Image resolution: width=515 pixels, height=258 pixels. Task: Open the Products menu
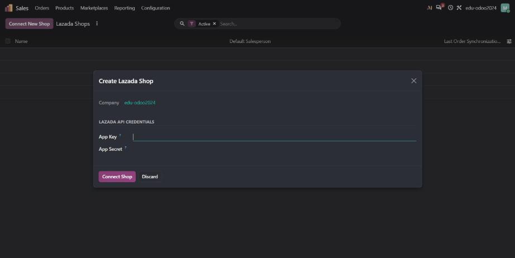point(64,8)
